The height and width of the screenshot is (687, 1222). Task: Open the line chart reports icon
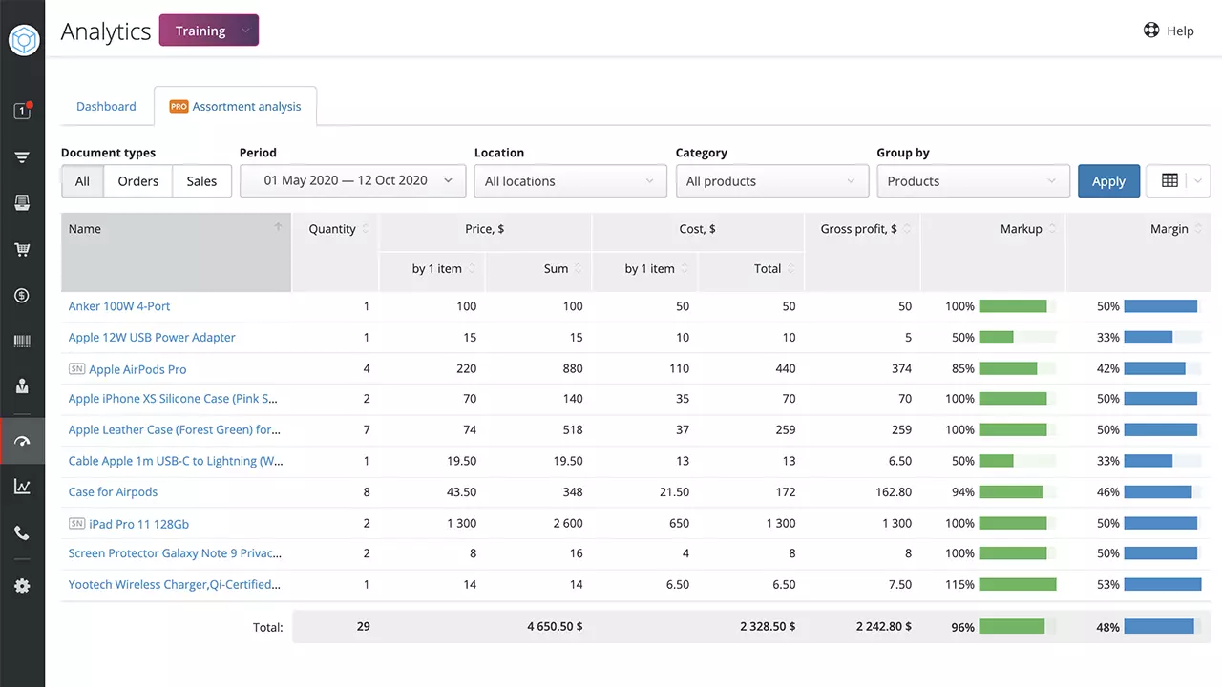tap(22, 487)
